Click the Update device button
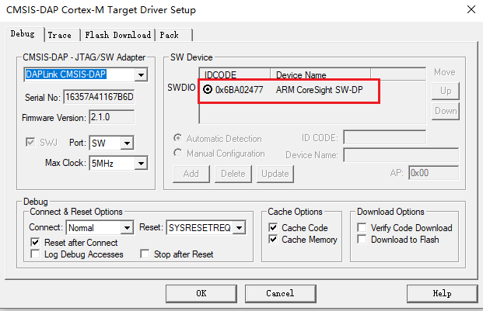This screenshot has width=483, height=311. point(275,174)
